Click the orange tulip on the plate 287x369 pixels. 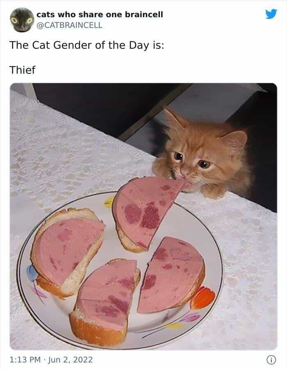click(x=203, y=298)
